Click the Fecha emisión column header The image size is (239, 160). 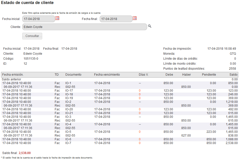tap(13, 75)
